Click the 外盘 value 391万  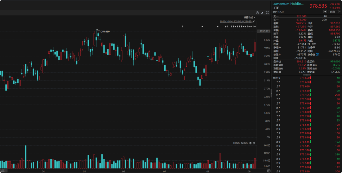[302, 41]
